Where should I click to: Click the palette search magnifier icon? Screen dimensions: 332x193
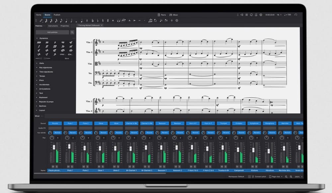pos(72,32)
